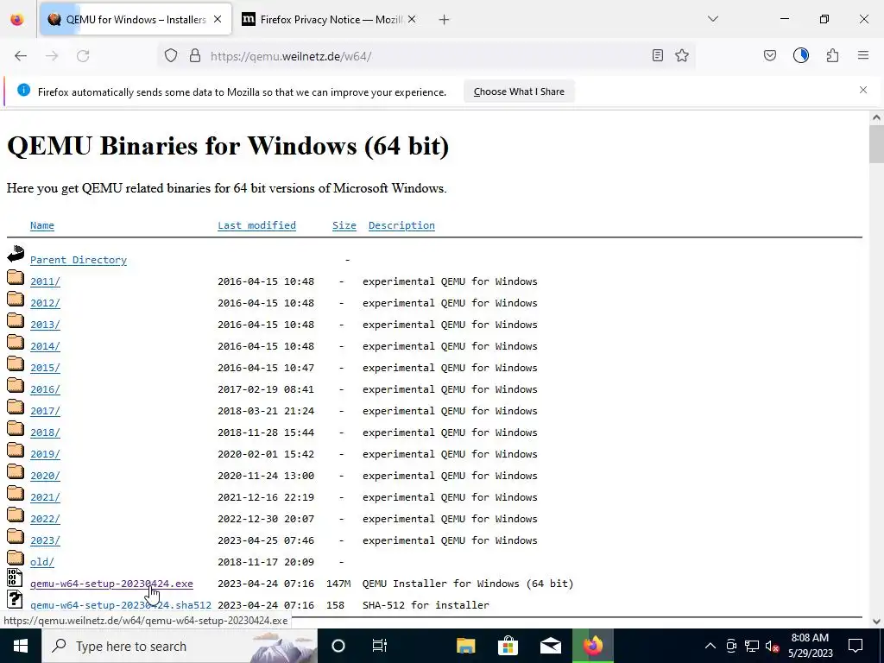
Task: Open the Pocket save icon
Action: click(x=770, y=56)
